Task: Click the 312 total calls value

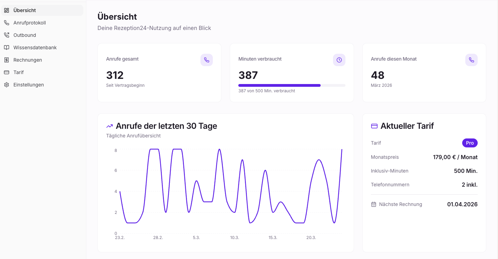Action: pyautogui.click(x=115, y=75)
